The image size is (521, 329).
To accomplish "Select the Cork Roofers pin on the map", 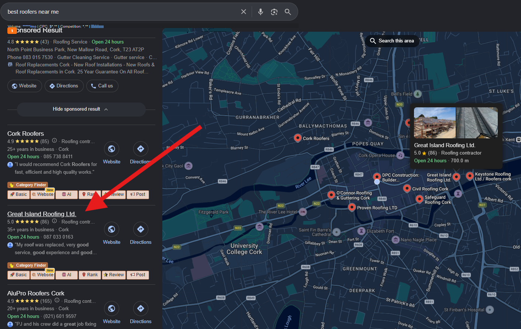I will [298, 138].
